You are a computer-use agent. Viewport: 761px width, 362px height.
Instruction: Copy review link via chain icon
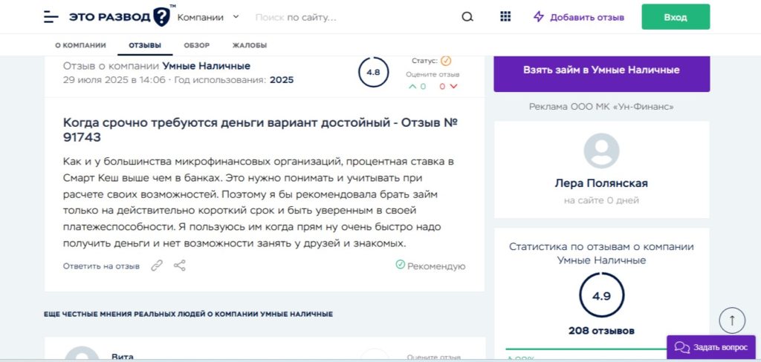(156, 266)
